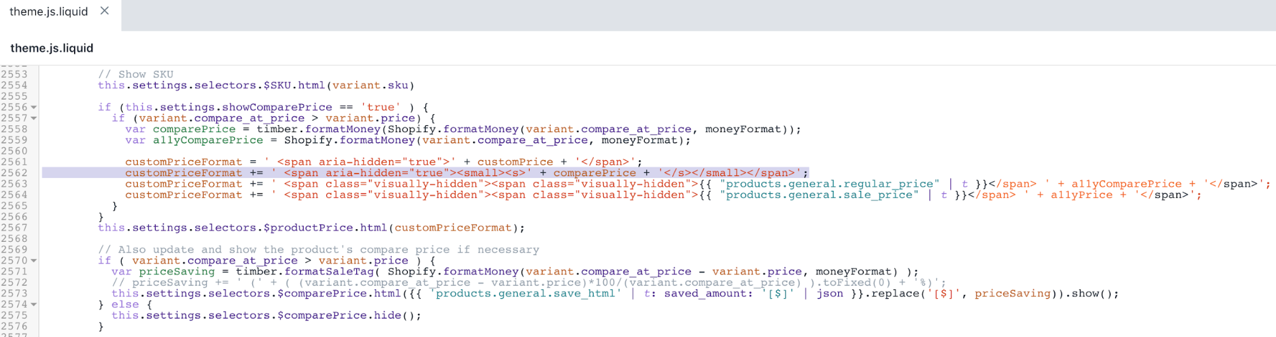Click line number 2562 in gutter
The height and width of the screenshot is (337, 1276).
14,173
